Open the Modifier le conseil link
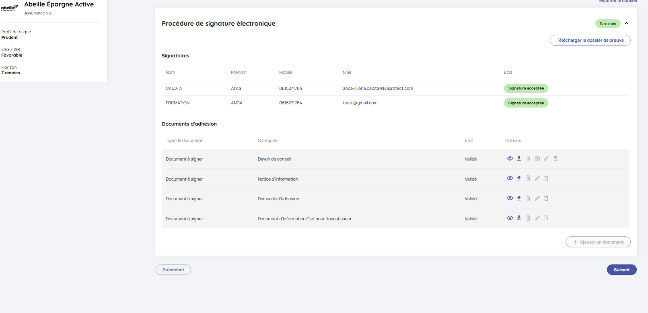Viewport: 648px width, 313px height. 618,1
